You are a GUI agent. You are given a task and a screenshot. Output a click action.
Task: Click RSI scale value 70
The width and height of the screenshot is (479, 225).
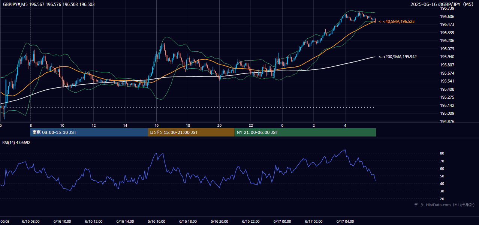click(x=442, y=161)
